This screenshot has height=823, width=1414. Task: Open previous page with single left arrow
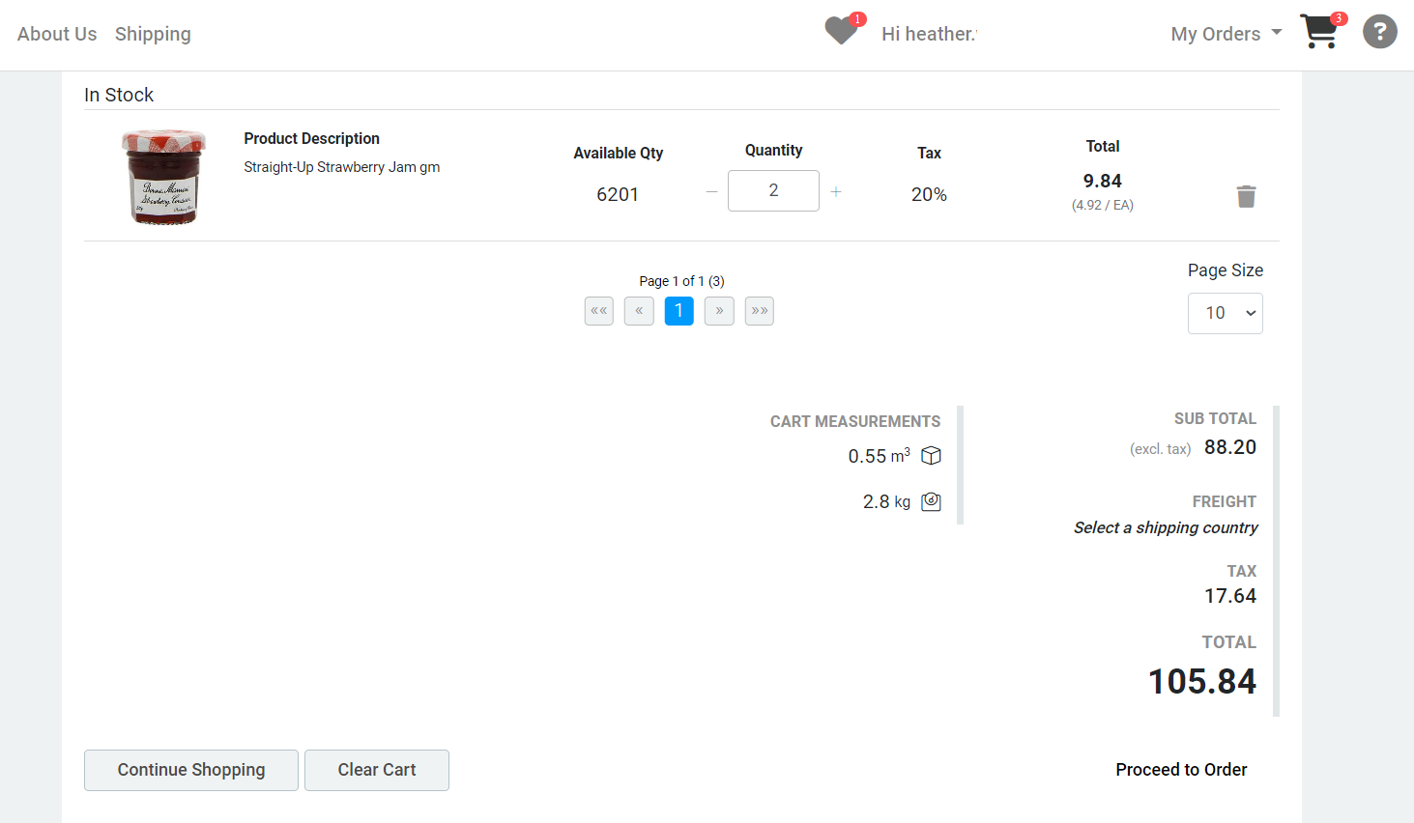click(638, 311)
